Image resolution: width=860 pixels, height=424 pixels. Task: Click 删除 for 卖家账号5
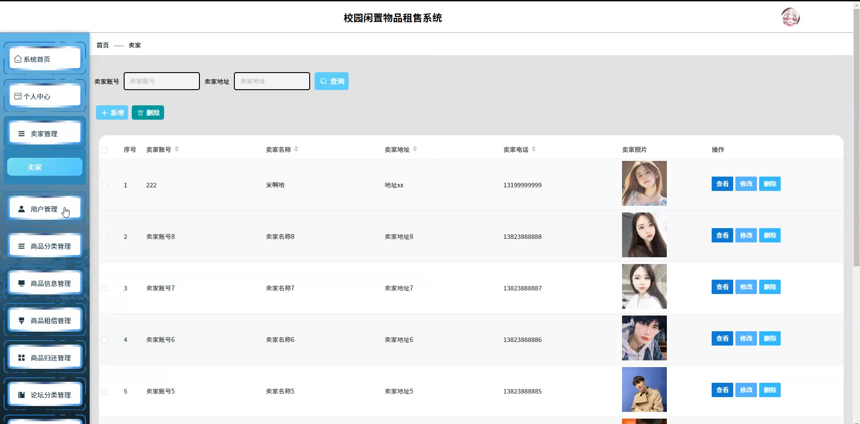[770, 390]
